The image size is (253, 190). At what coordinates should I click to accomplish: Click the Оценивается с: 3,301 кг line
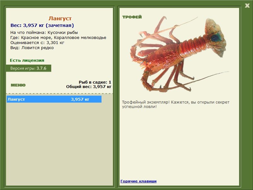(x=37, y=43)
